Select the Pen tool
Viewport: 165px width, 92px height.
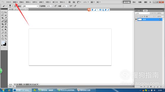[3, 33]
